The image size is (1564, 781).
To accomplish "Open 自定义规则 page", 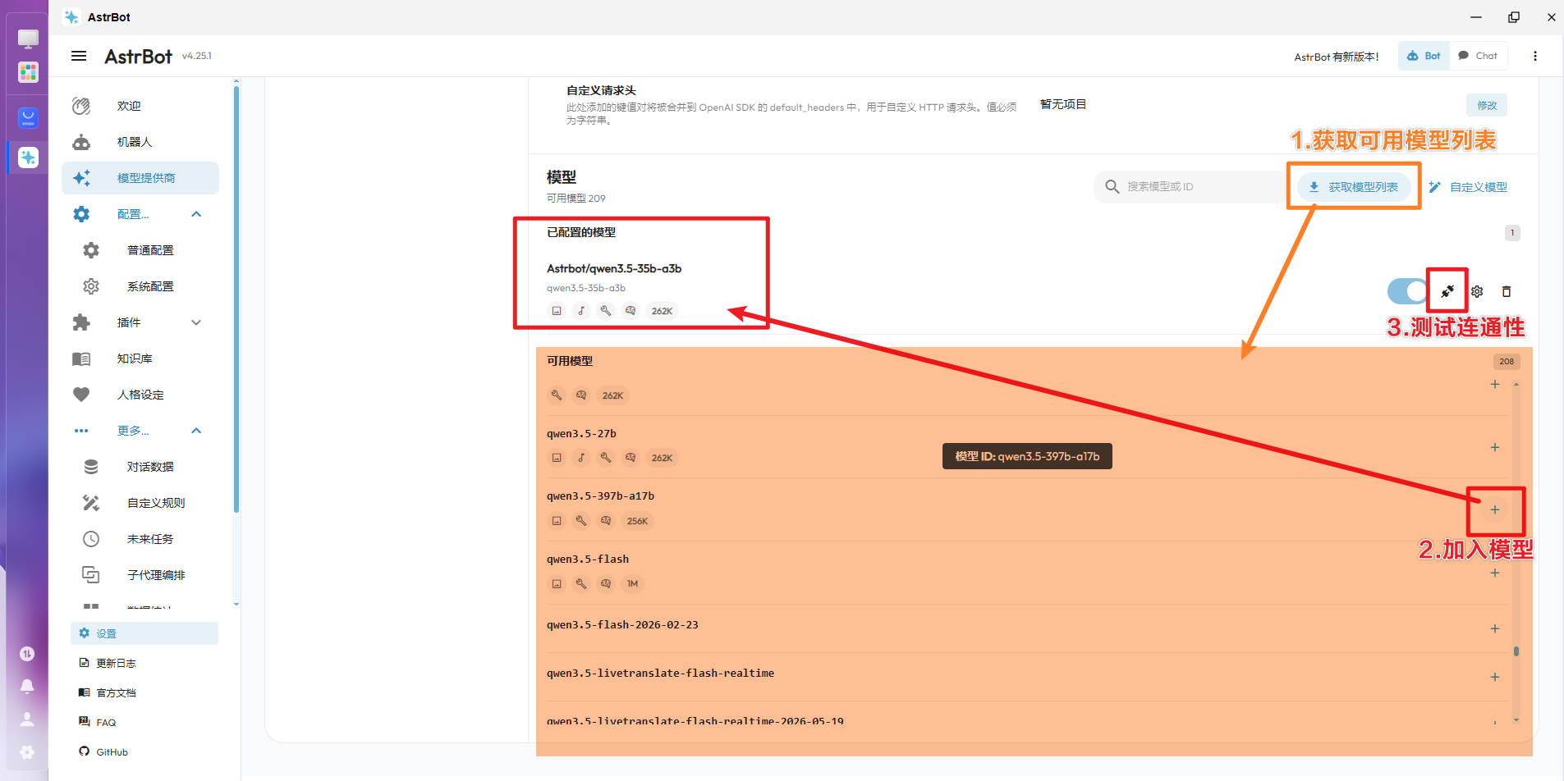I will [140, 503].
